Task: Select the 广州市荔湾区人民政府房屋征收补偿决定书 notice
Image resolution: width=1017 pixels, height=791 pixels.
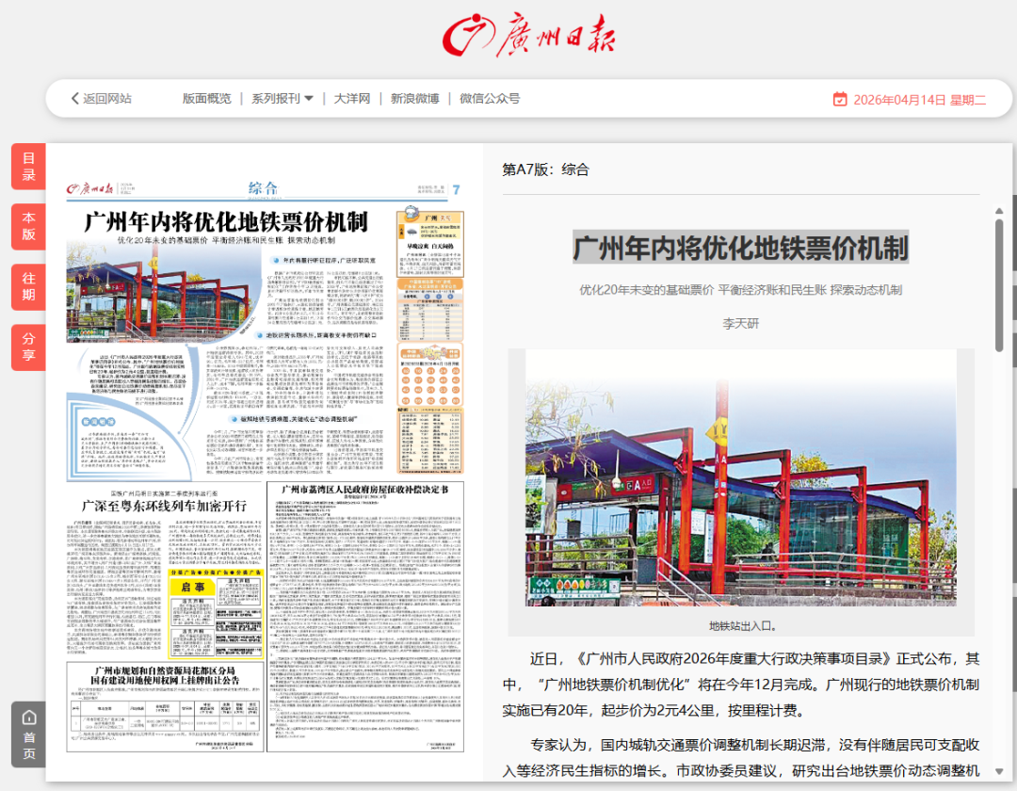Action: (x=364, y=490)
